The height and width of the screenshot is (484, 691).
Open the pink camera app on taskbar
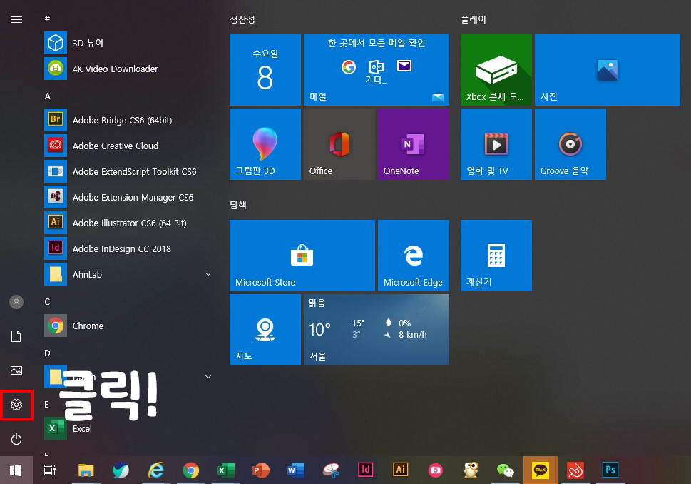(436, 470)
